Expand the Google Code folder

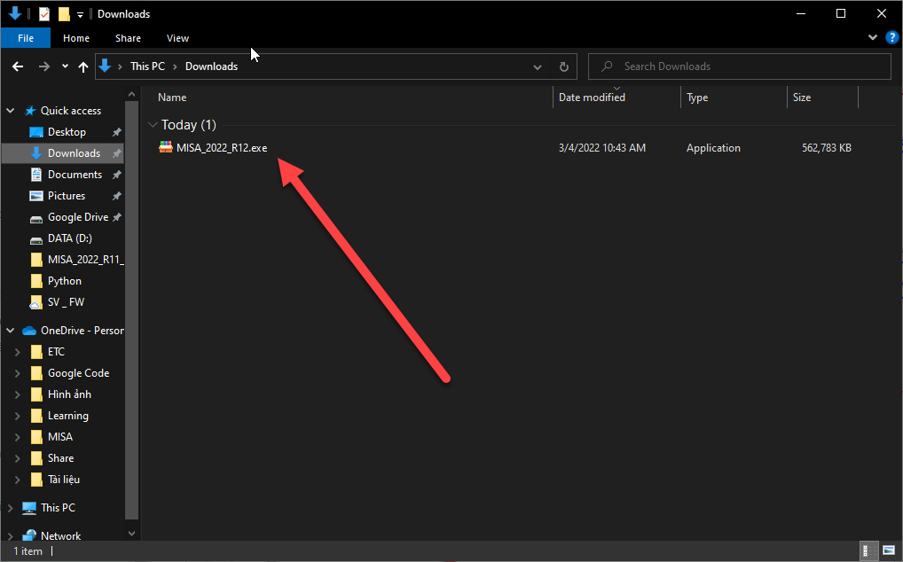[17, 373]
